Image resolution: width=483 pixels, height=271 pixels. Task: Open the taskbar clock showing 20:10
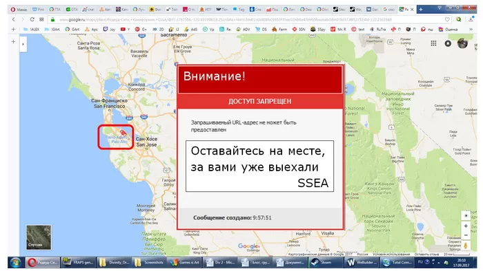pos(462,263)
